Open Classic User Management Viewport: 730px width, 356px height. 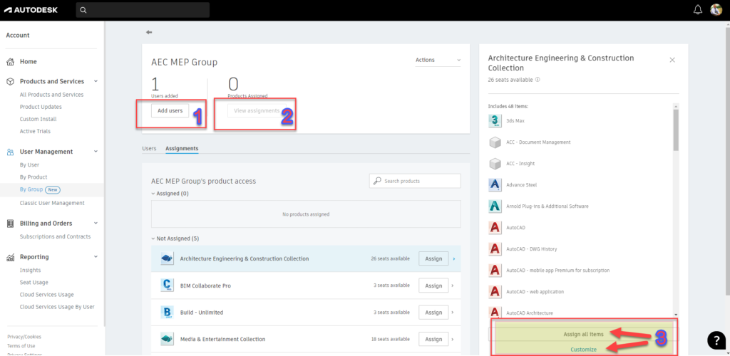[52, 203]
